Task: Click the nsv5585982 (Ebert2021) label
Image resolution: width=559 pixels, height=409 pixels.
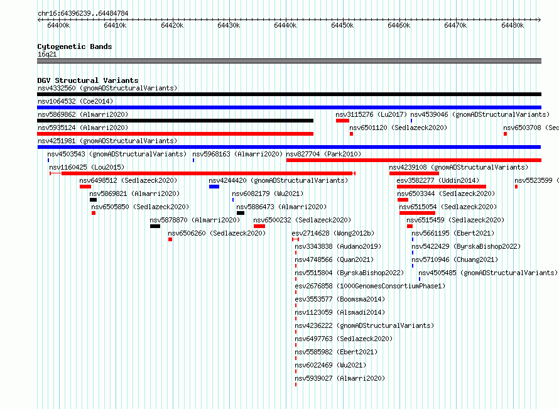Action: [x=336, y=352]
